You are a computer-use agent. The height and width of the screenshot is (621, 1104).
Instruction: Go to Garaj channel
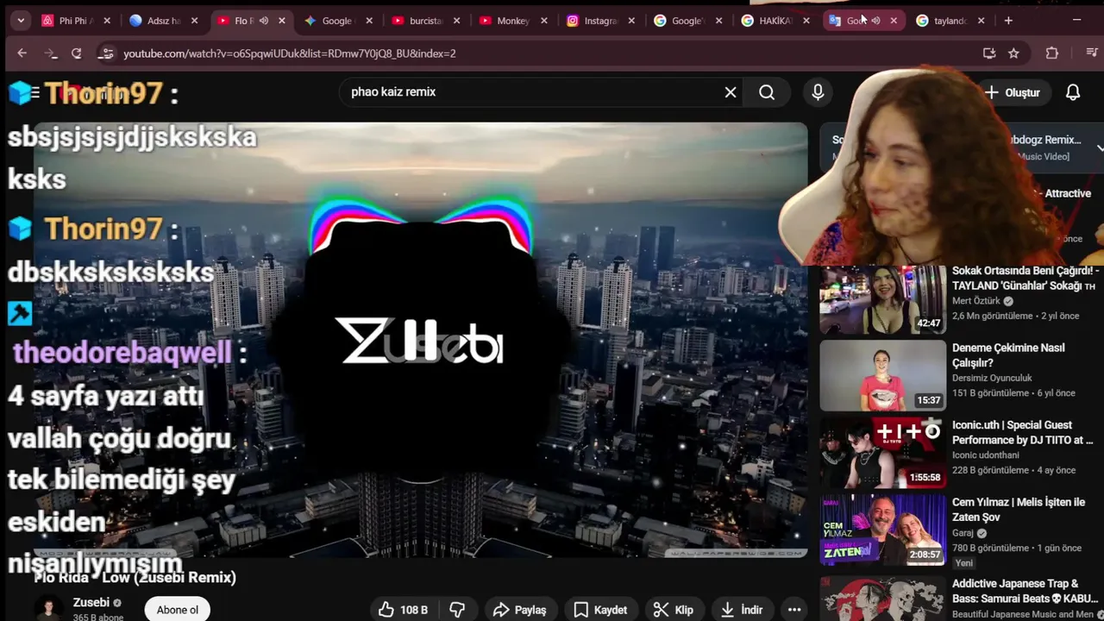(x=963, y=533)
